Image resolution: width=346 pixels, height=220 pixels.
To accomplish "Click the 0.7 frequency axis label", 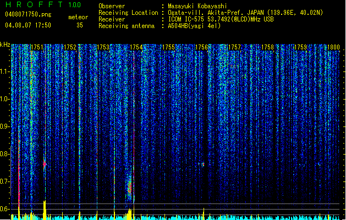I will 5,182.
